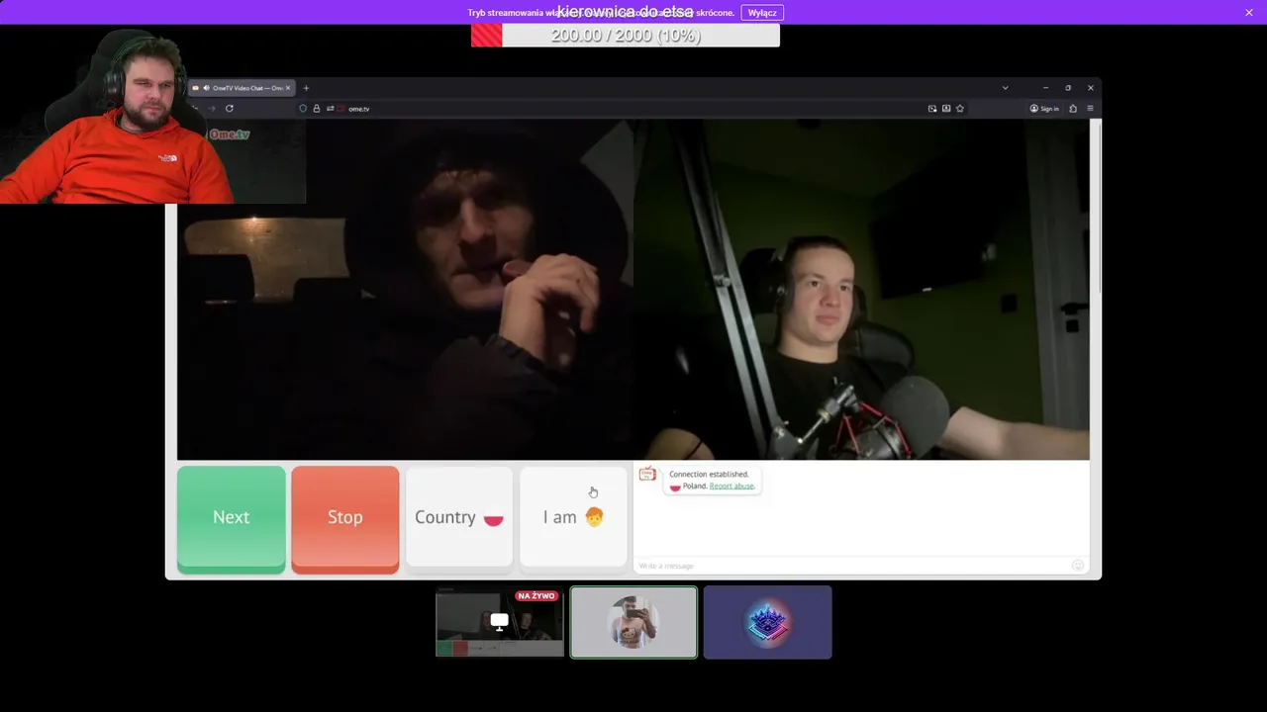Open the browser extensions icon

coord(1073,109)
